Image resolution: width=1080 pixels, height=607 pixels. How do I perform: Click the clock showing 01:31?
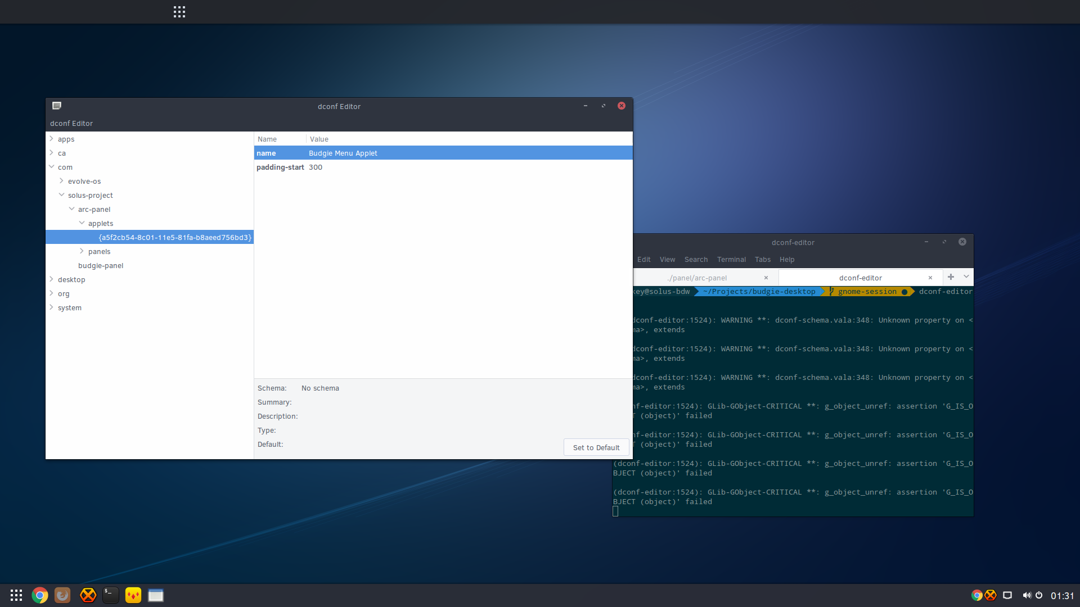1063,596
